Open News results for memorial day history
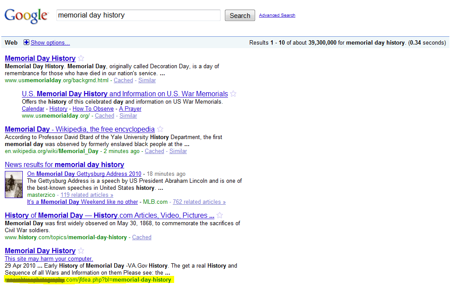The width and height of the screenshot is (452, 286). pos(65,164)
